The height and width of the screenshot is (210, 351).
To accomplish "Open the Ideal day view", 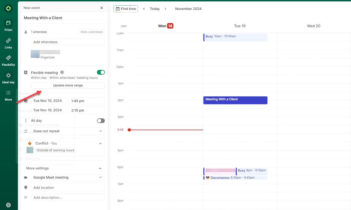I will (8, 77).
